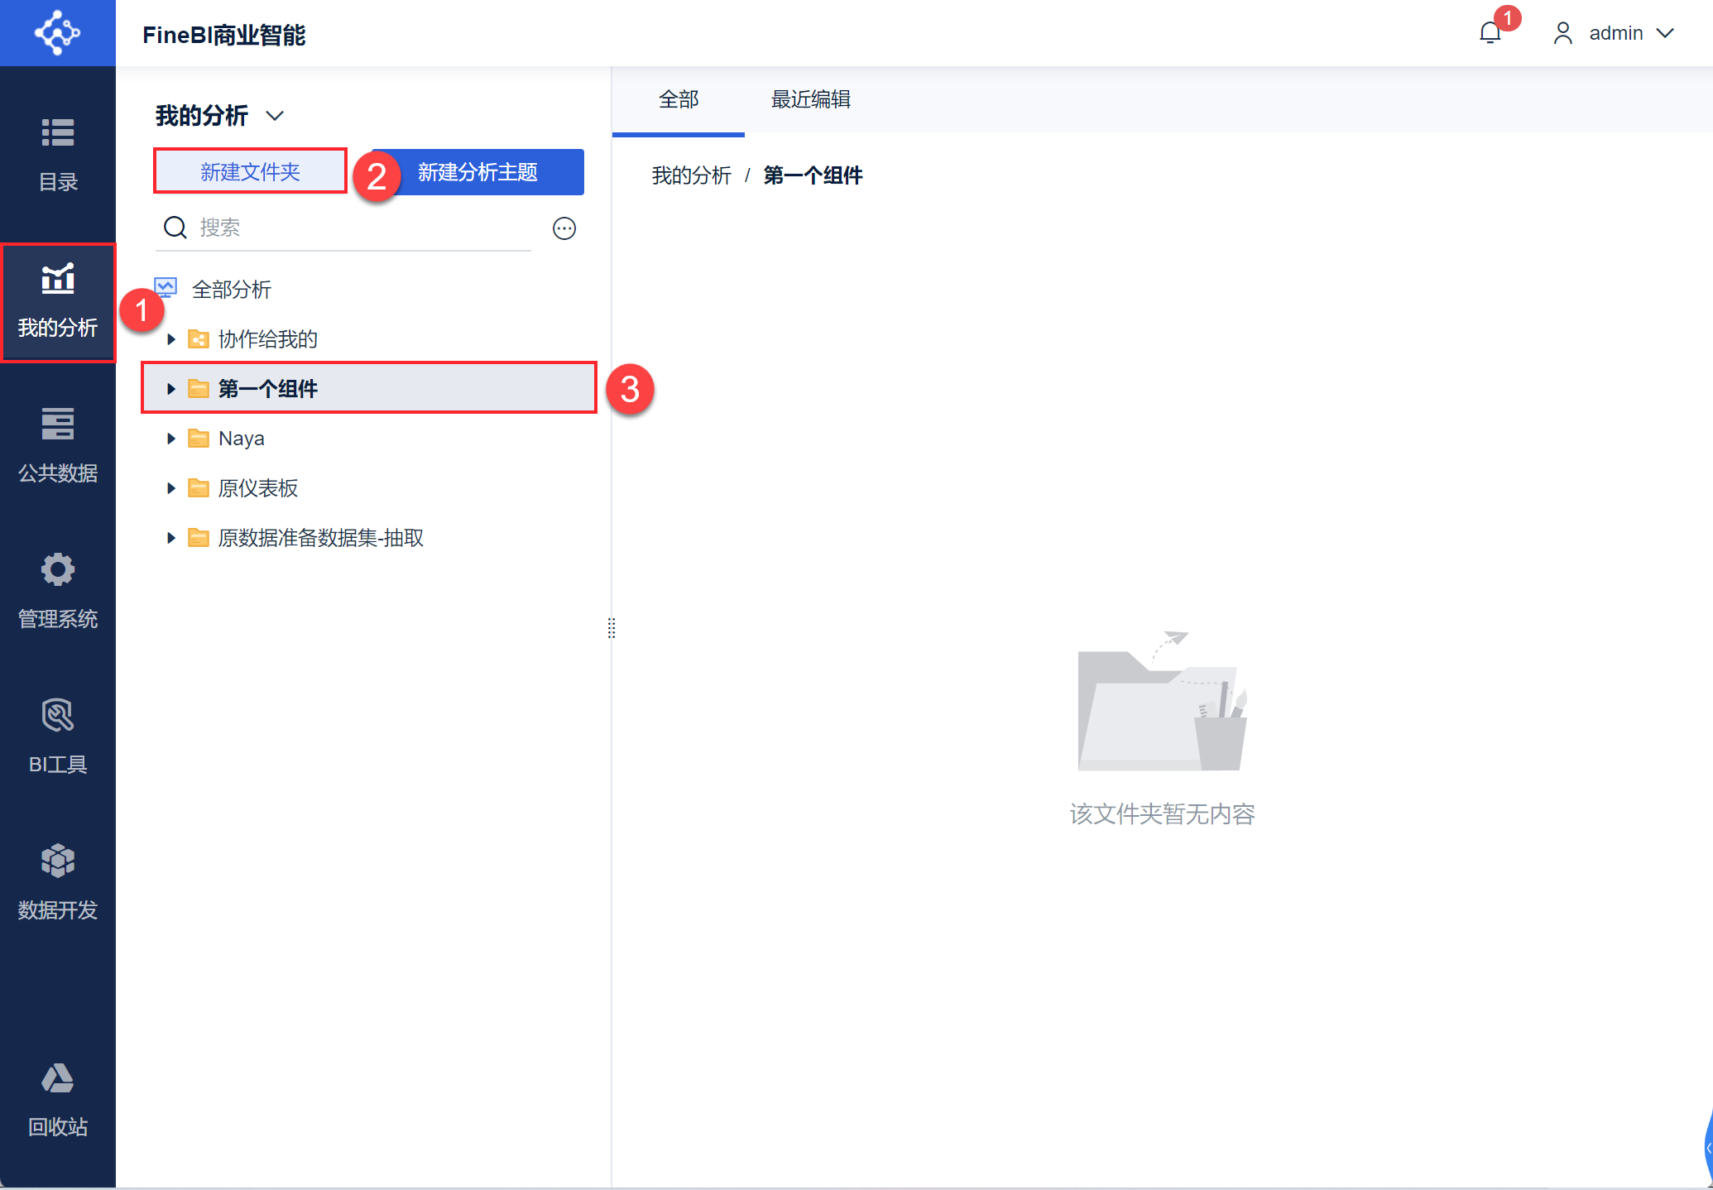This screenshot has height=1190, width=1713.
Task: Expand the Naya folder
Action: (x=171, y=439)
